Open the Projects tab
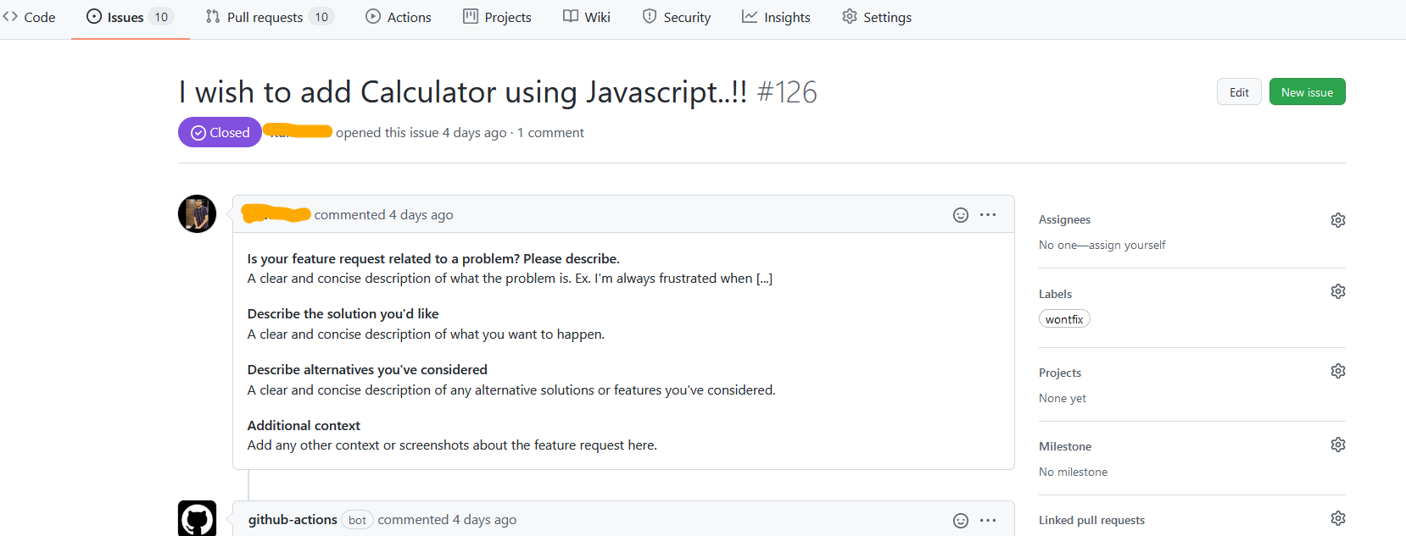1406x536 pixels. click(497, 17)
